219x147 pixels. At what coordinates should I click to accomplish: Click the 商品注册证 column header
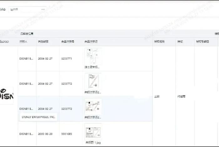pyautogui.click(x=91, y=42)
